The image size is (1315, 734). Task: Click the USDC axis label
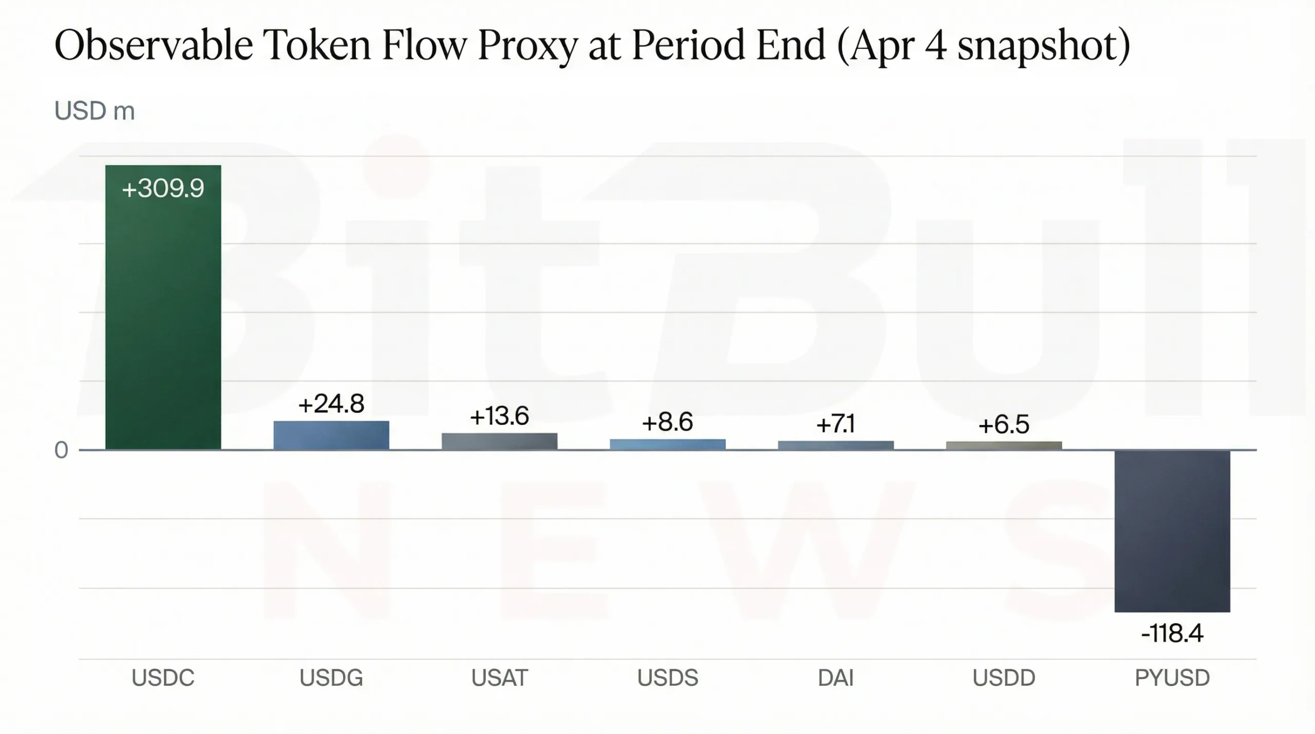pos(163,678)
